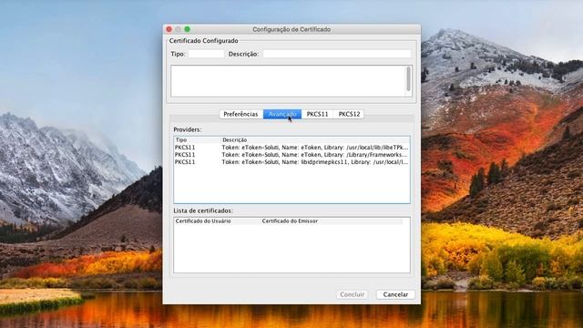The height and width of the screenshot is (328, 583).
Task: Click inside the Certificado Configurado text area
Action: pyautogui.click(x=289, y=81)
